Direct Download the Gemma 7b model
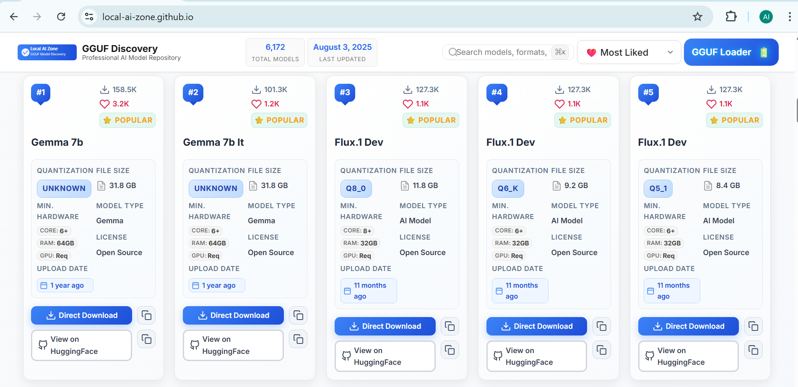Viewport: 798px width, 387px height. (x=81, y=315)
